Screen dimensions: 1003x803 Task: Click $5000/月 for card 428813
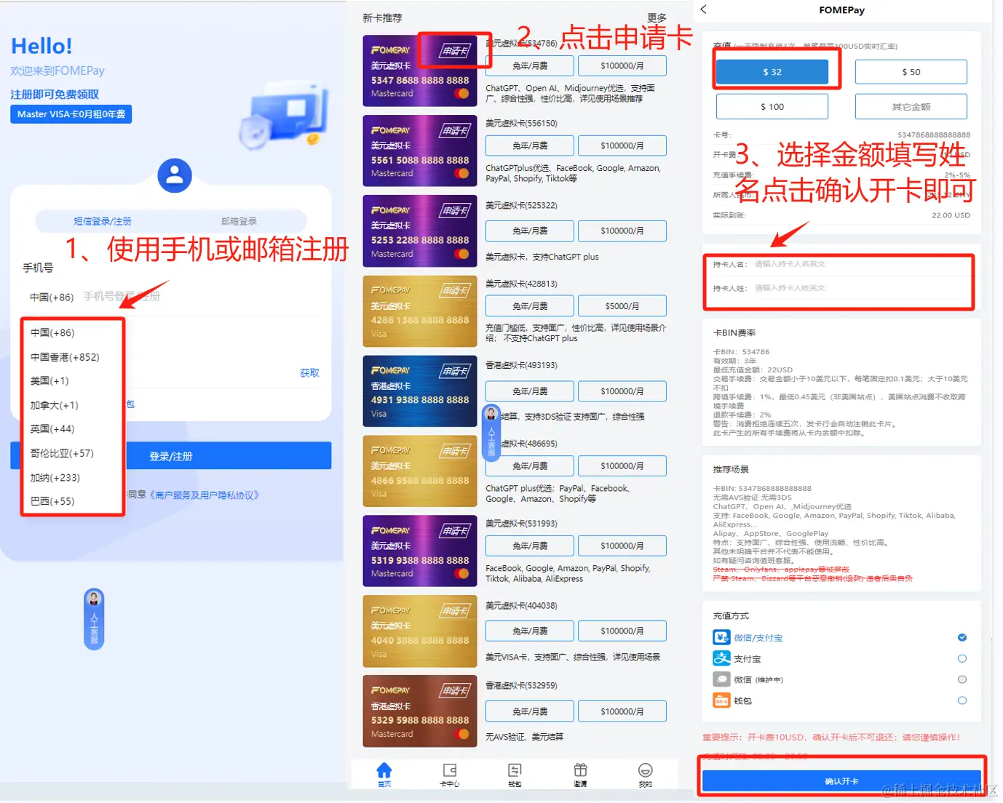pos(622,305)
